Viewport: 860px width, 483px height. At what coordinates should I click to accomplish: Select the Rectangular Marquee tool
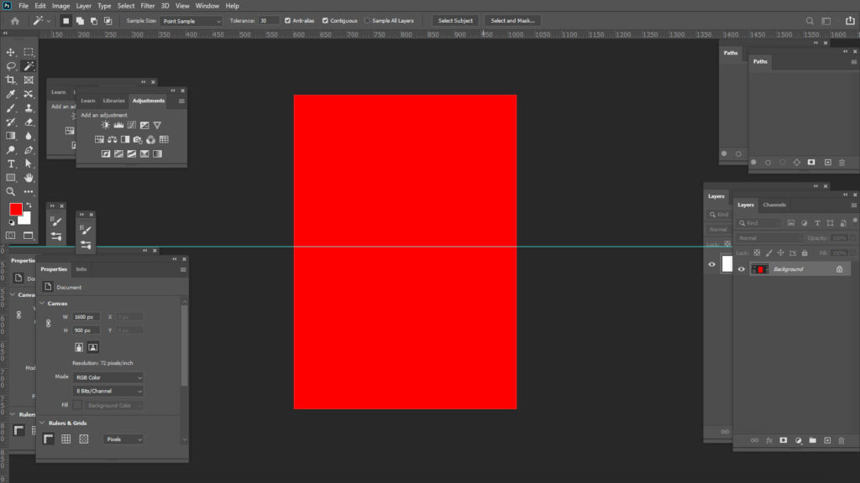click(x=29, y=52)
